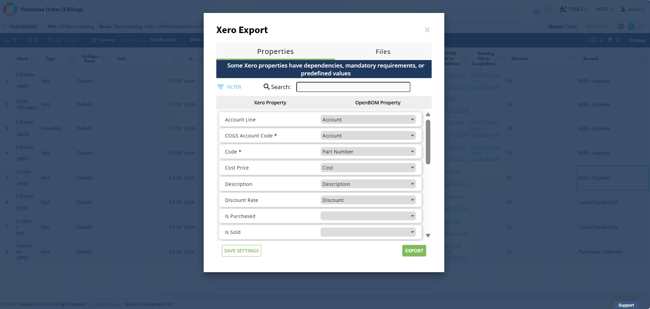The width and height of the screenshot is (650, 309).
Task: Open the Is Purchased empty dropdown
Action: (368, 216)
